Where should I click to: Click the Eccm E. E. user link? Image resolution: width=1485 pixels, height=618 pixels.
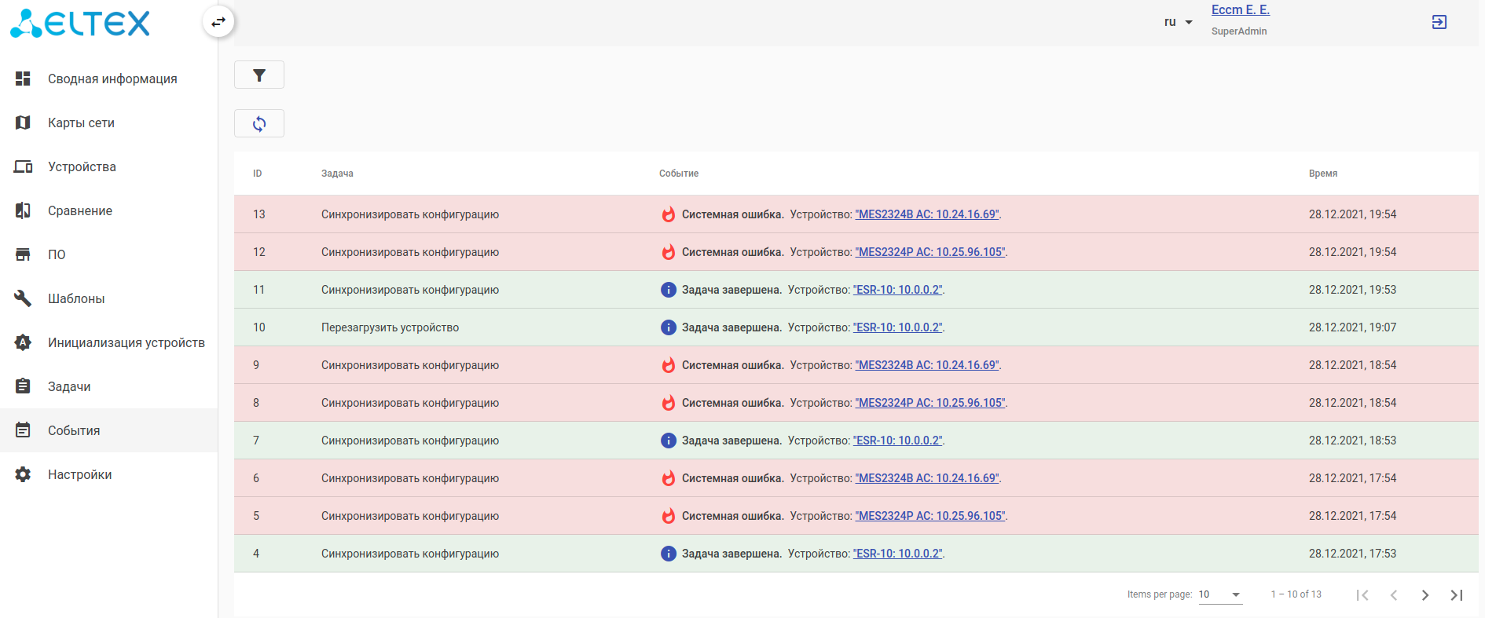1240,10
